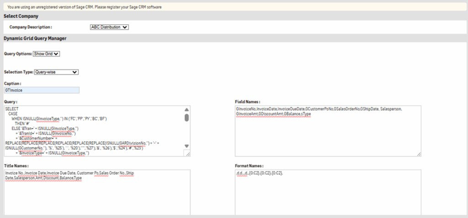Click the Select Company heading

click(21, 16)
